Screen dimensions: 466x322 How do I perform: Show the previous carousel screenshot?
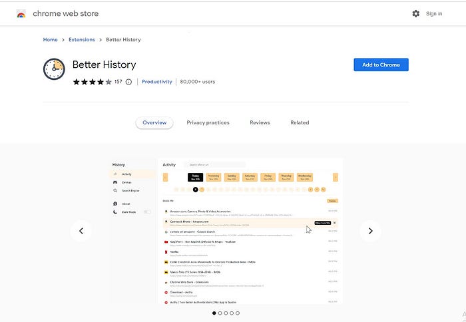[81, 231]
